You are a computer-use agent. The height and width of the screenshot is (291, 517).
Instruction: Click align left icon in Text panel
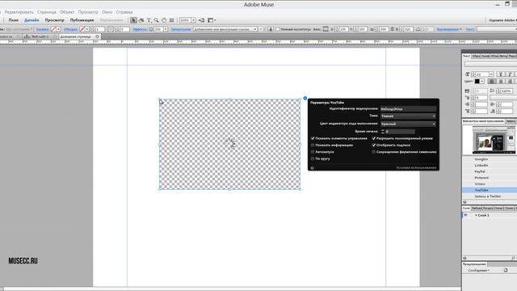(x=492, y=81)
